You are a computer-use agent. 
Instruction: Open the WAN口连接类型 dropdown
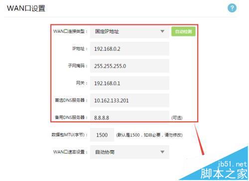(129, 31)
